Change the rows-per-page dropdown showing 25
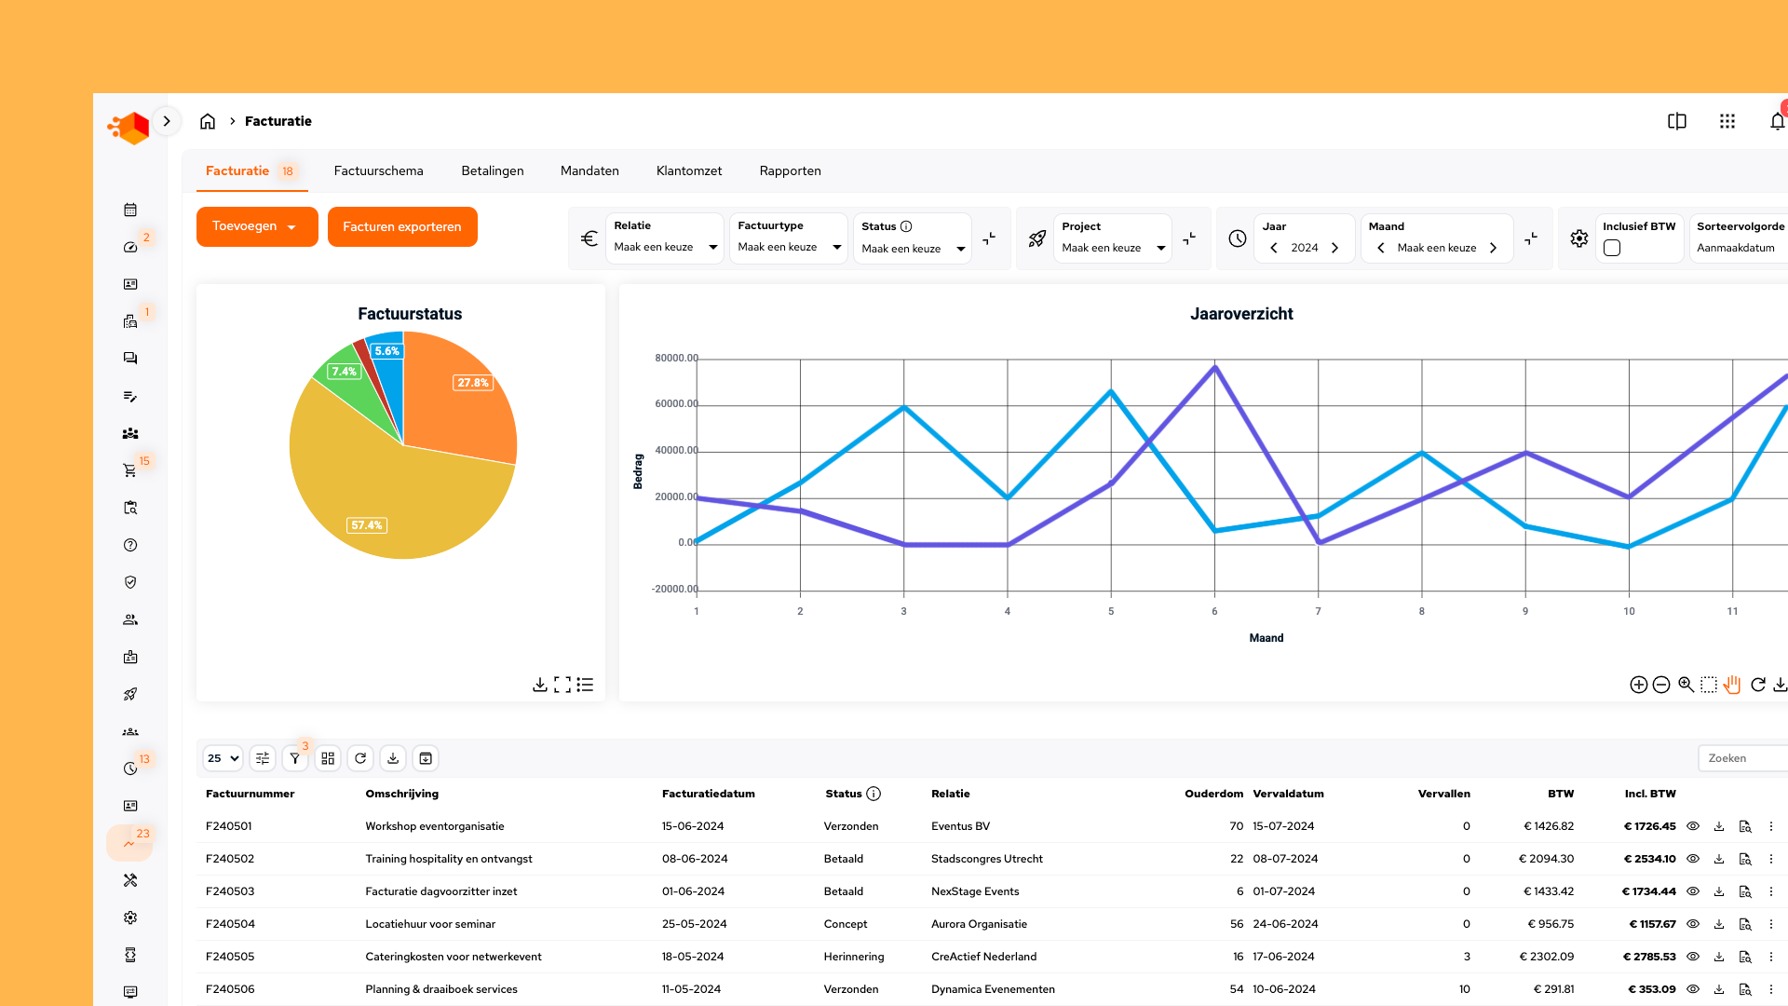 [x=223, y=758]
